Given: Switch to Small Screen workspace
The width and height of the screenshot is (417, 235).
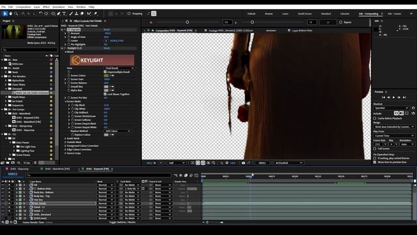Looking at the screenshot, I should [x=304, y=14].
